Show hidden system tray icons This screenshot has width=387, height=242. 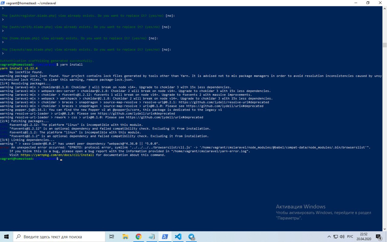click(x=329, y=237)
